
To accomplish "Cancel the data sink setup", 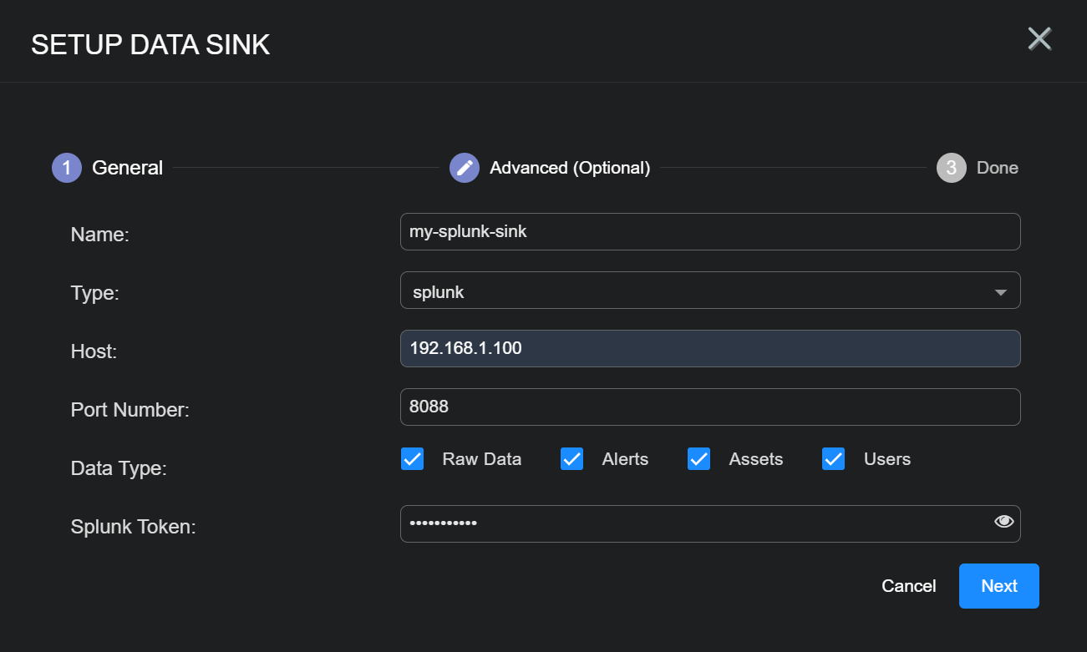I will pyautogui.click(x=908, y=586).
